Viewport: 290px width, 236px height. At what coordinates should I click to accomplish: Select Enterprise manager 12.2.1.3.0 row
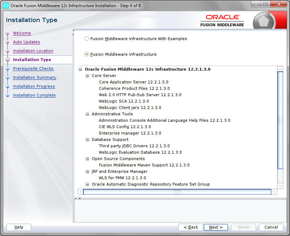(130, 133)
